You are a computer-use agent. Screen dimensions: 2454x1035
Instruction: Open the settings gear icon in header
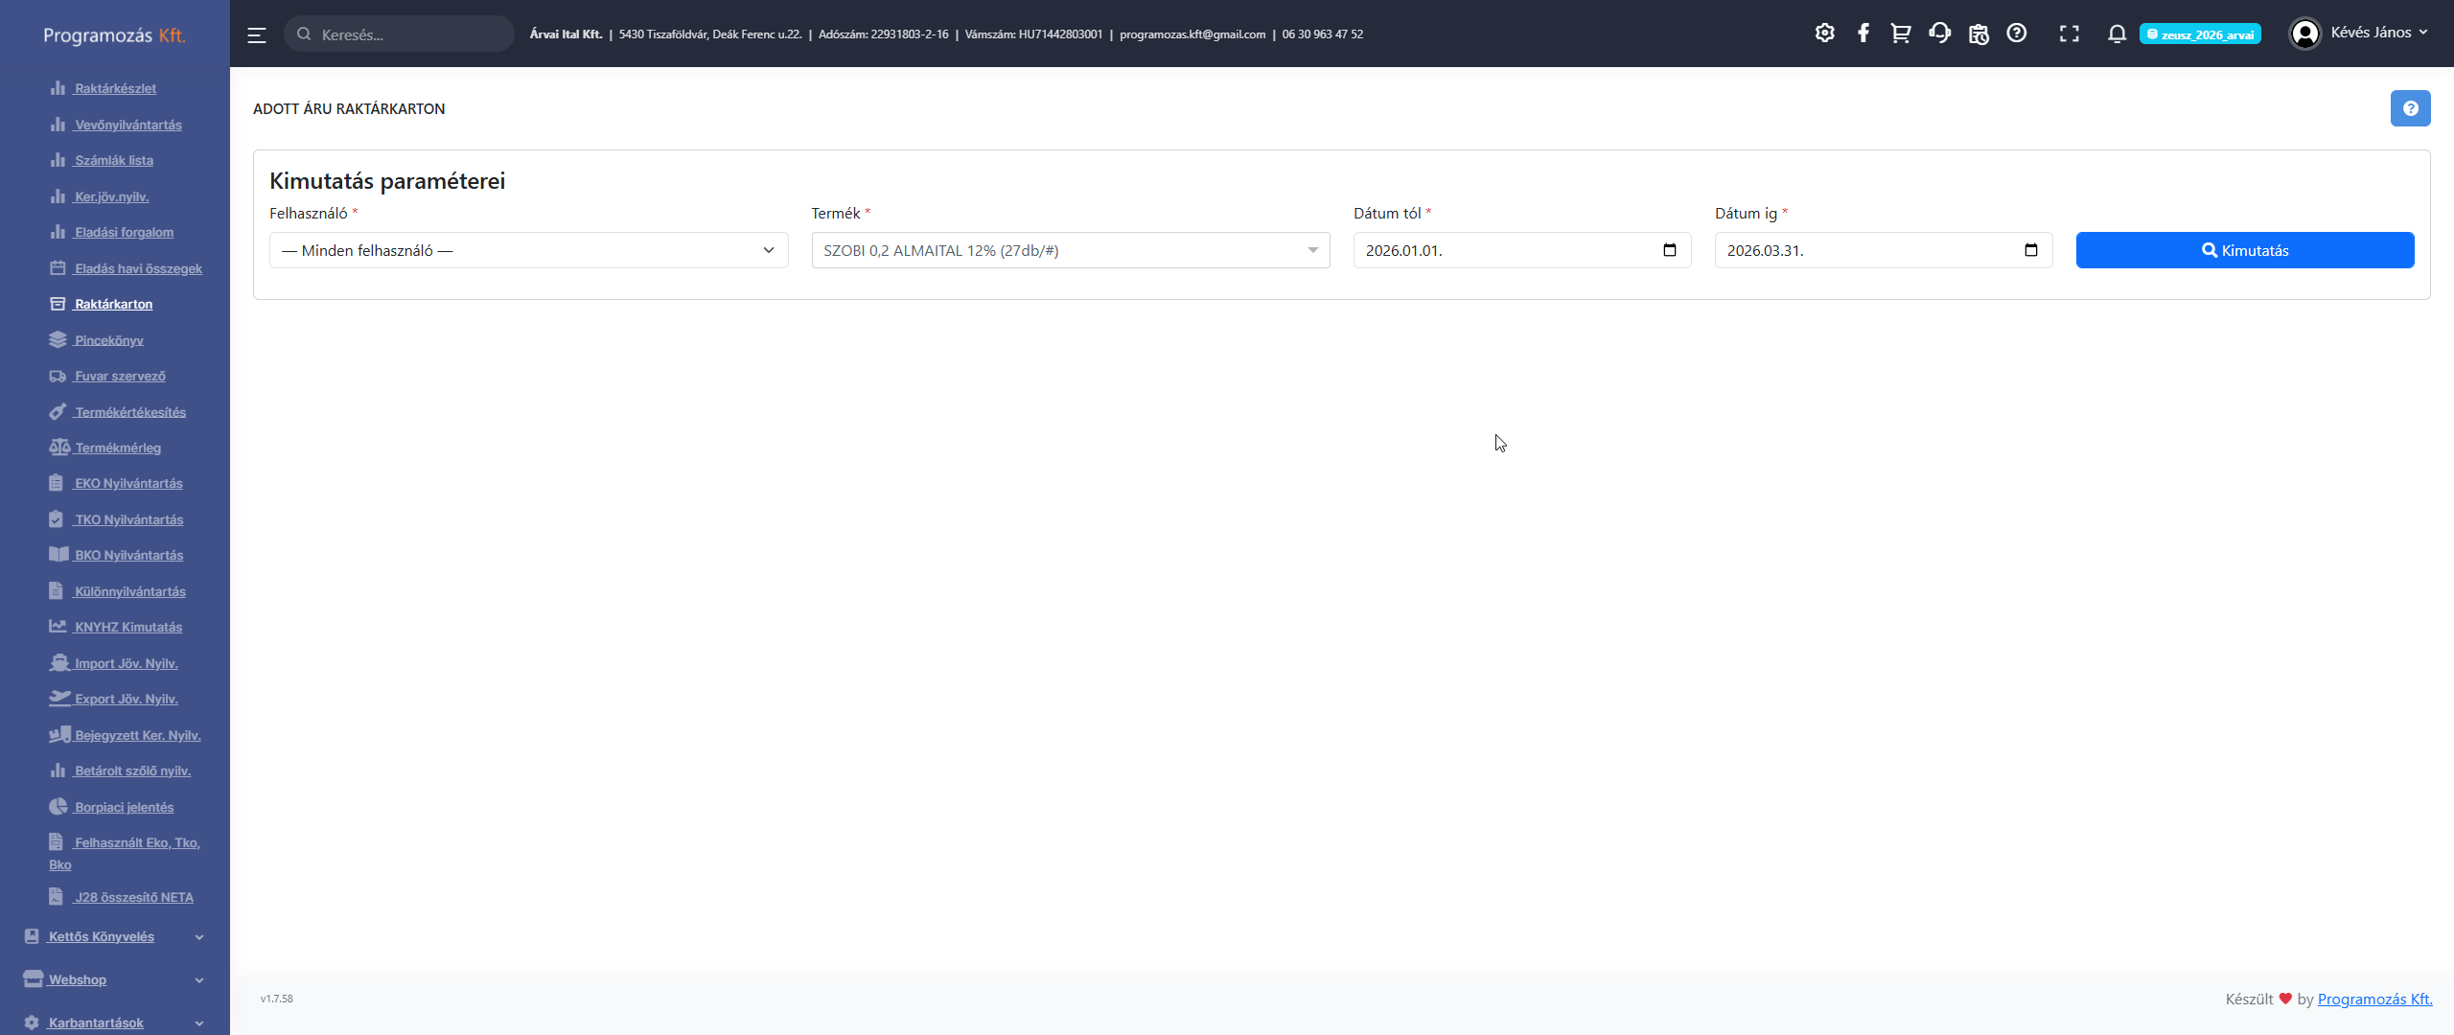click(1824, 34)
